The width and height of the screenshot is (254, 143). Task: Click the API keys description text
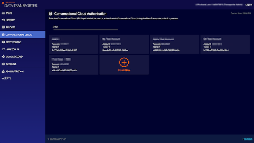click(113, 19)
